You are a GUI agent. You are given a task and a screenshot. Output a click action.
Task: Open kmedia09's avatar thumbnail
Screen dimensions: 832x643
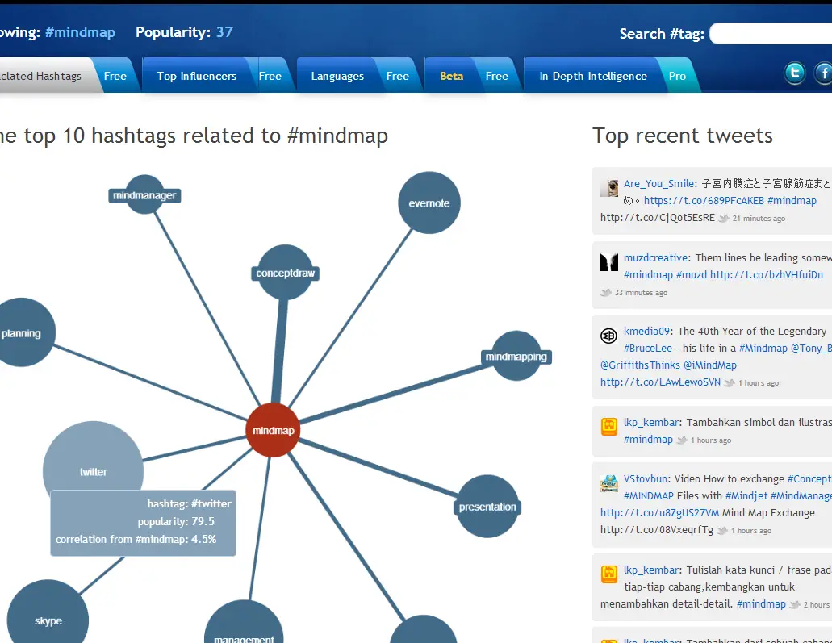pyautogui.click(x=608, y=336)
